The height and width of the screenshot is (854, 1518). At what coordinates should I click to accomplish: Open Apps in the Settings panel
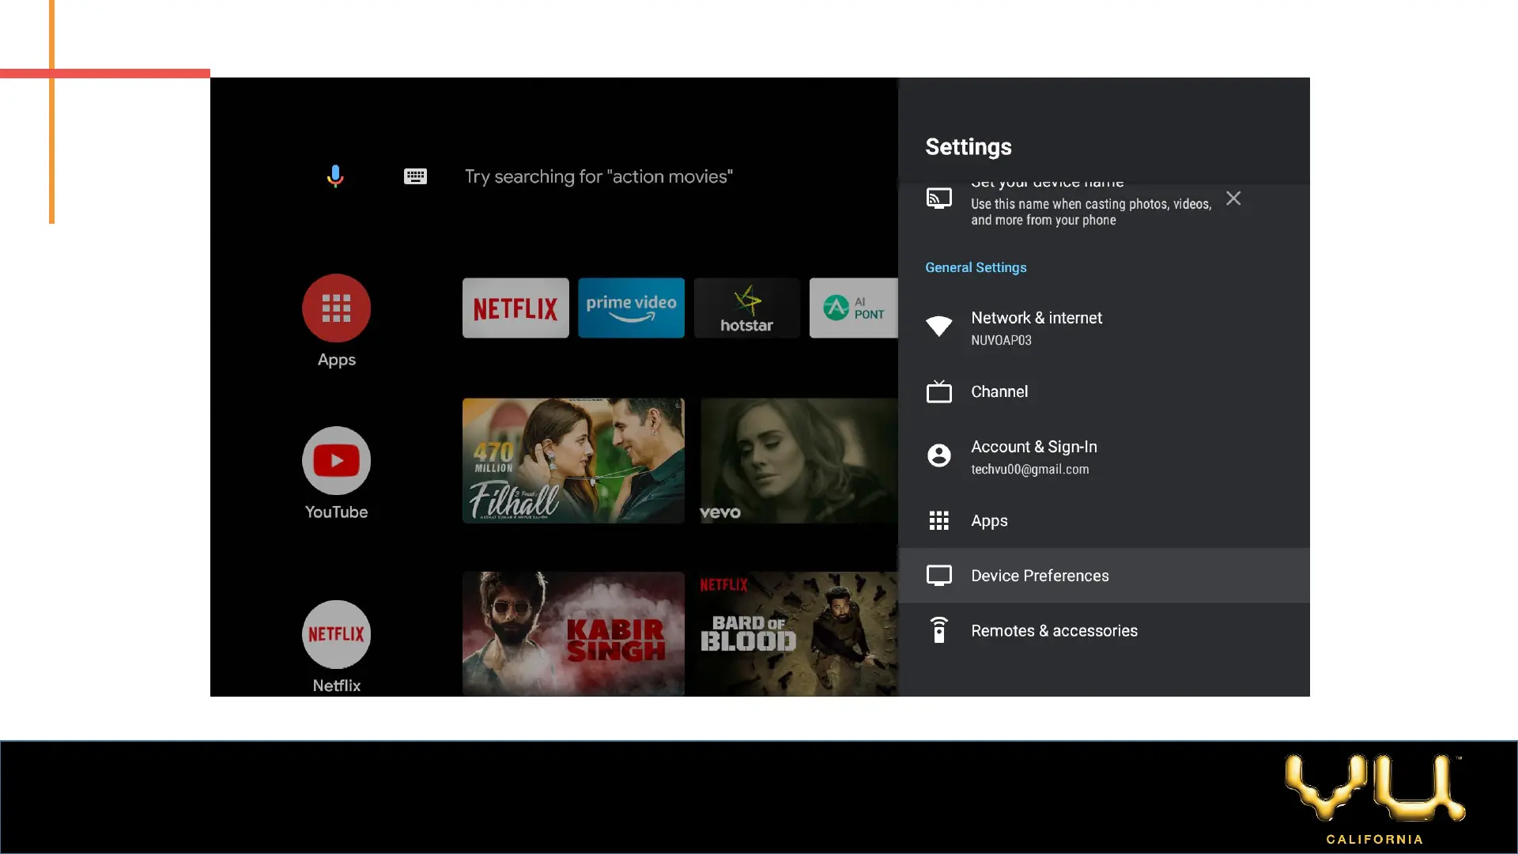[989, 521]
